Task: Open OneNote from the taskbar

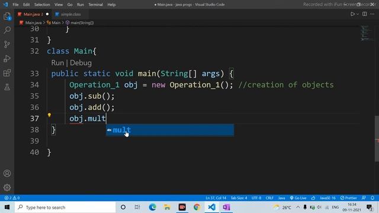Action: [226, 207]
